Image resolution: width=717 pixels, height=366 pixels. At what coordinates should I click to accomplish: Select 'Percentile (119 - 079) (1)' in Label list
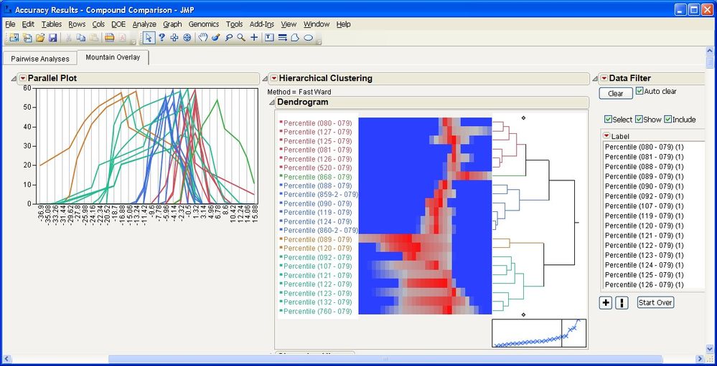[x=644, y=216]
